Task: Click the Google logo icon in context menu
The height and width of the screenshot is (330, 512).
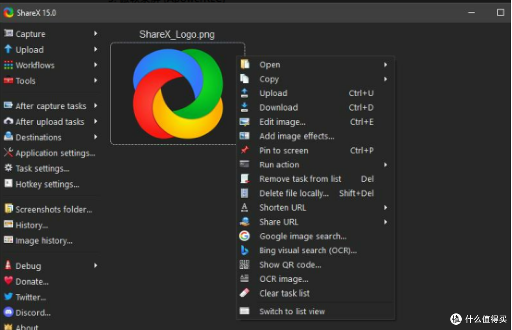Action: coord(244,236)
